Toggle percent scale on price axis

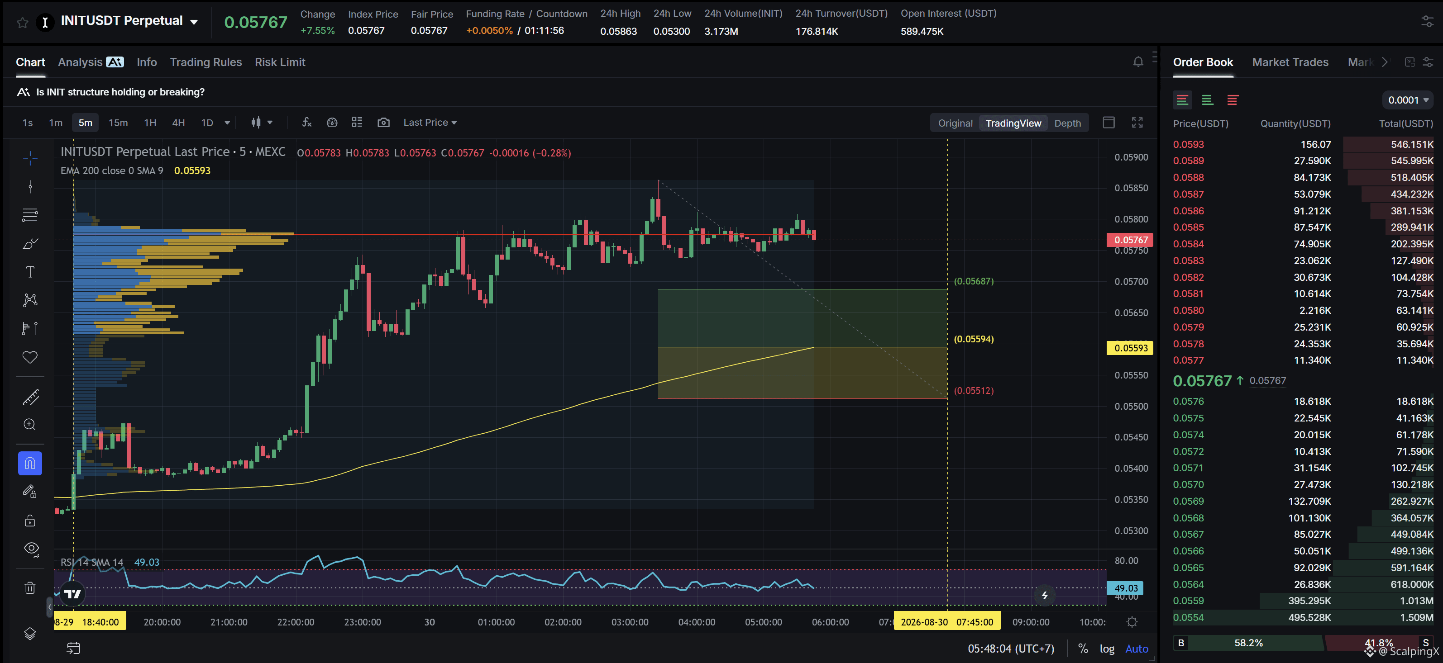click(1083, 649)
